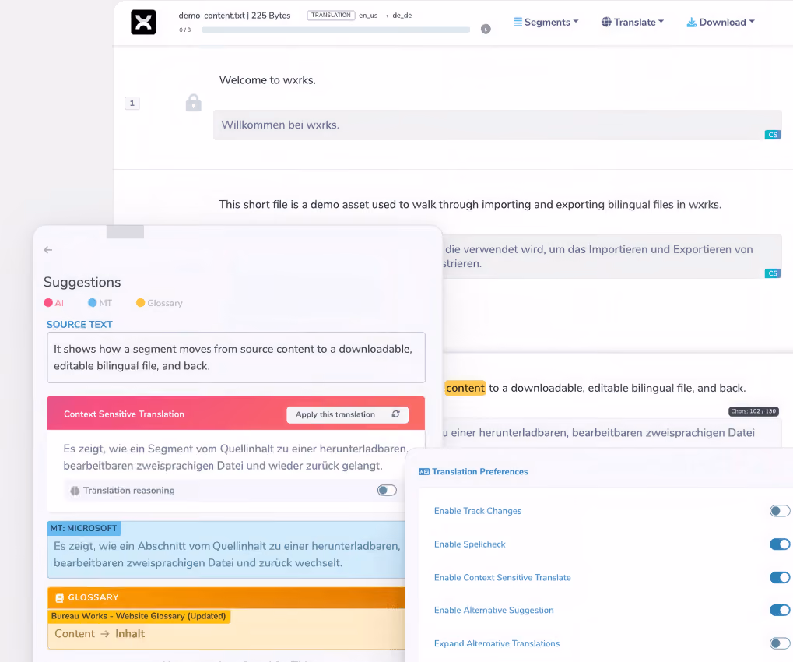Toggle Expand Alternative Translations switch
Image resolution: width=793 pixels, height=662 pixels.
tap(779, 643)
